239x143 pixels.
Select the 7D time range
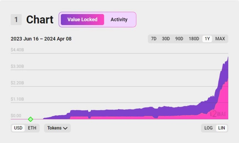154,39
